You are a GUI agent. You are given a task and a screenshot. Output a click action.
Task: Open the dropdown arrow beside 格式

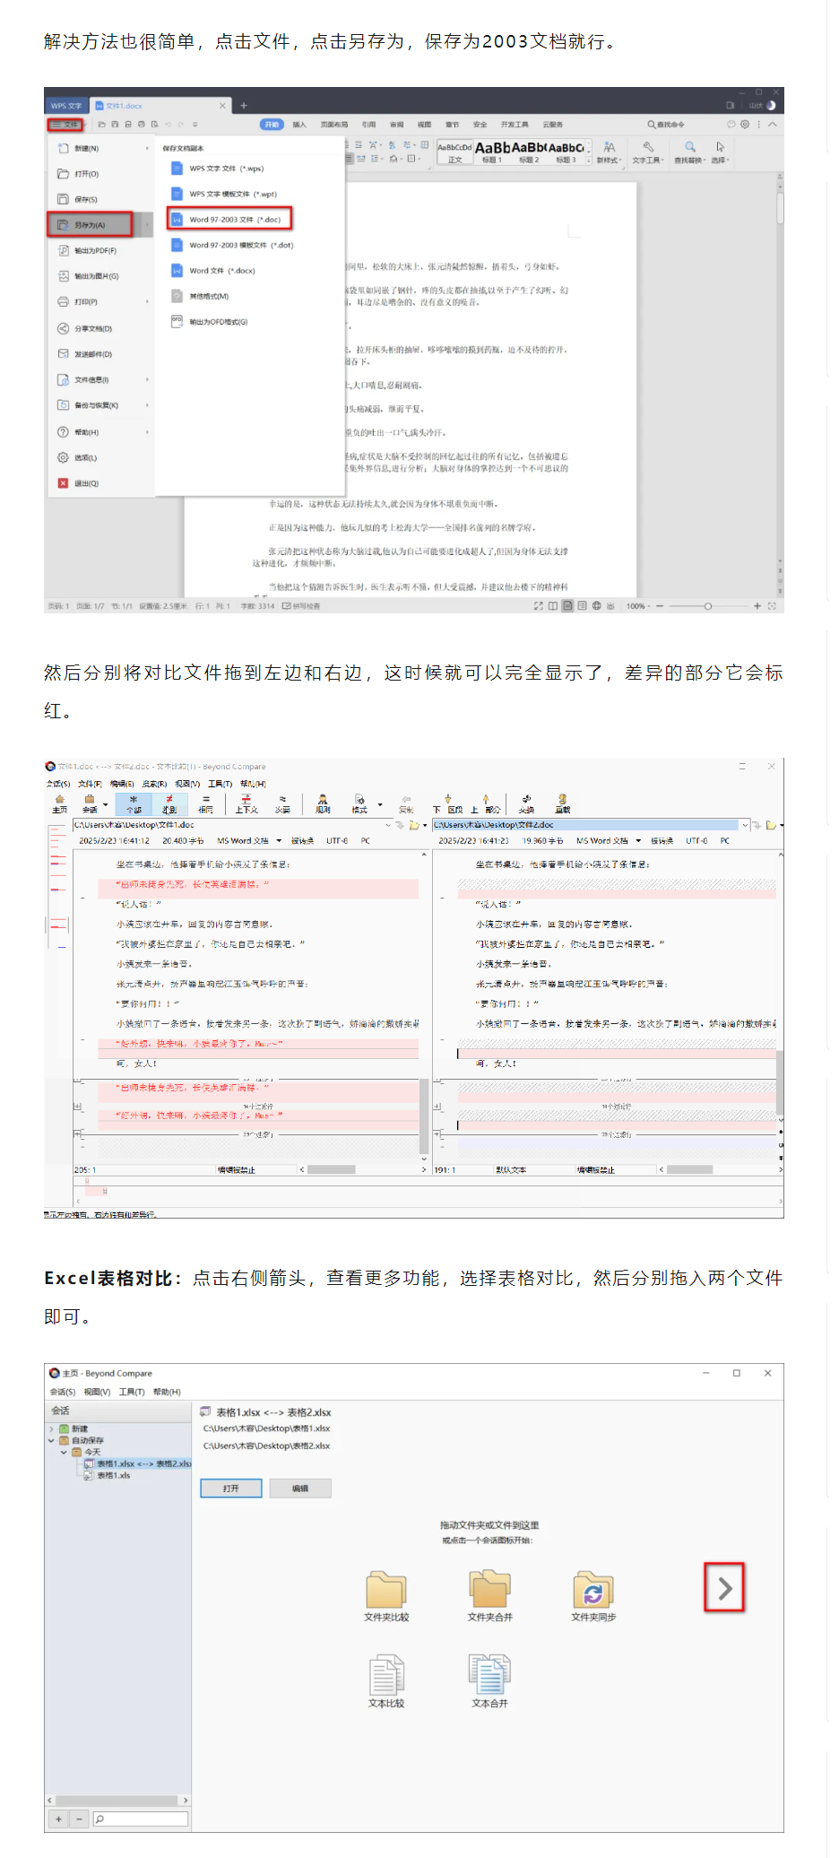tap(380, 804)
